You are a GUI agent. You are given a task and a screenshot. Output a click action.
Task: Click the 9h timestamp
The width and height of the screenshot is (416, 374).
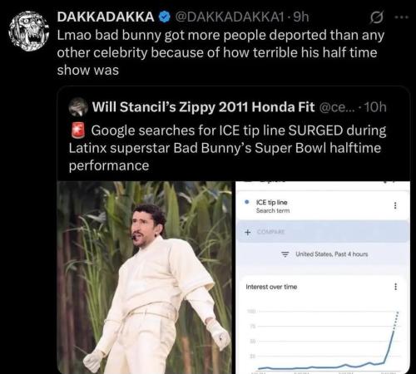click(301, 17)
